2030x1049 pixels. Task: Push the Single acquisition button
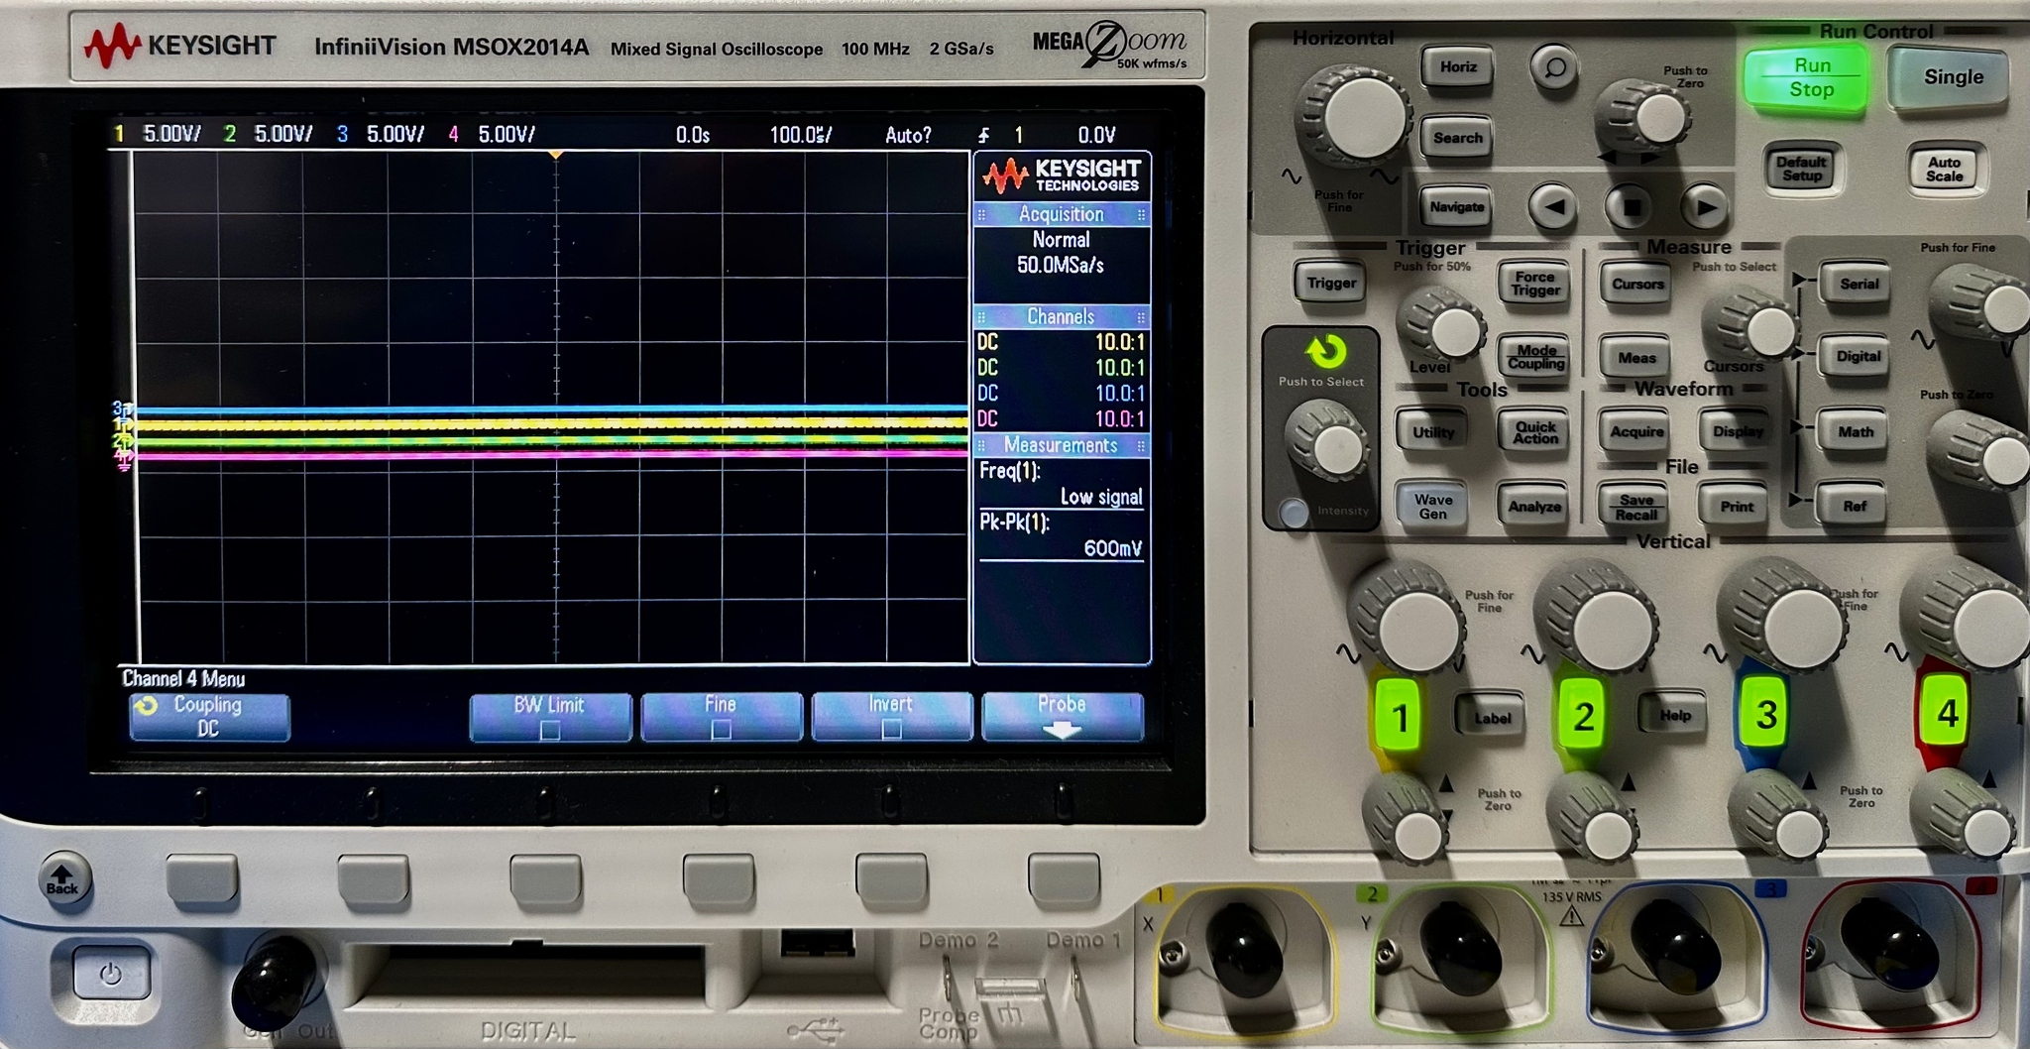coord(1952,77)
